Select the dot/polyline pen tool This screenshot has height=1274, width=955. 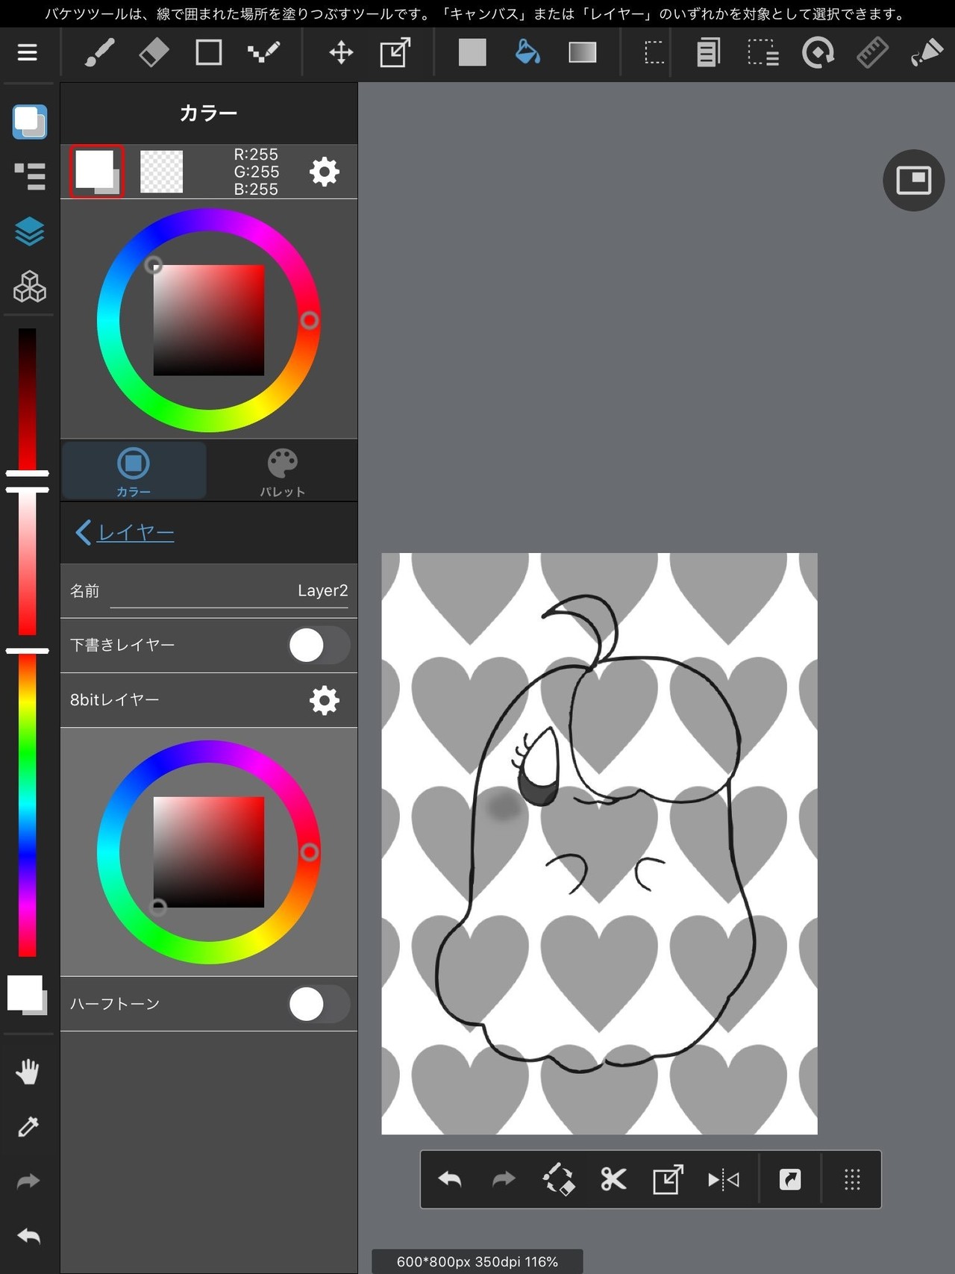pos(263,52)
